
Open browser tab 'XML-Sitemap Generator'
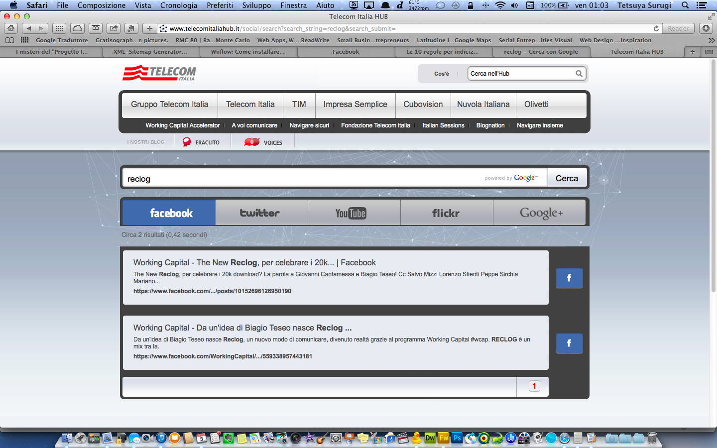150,52
